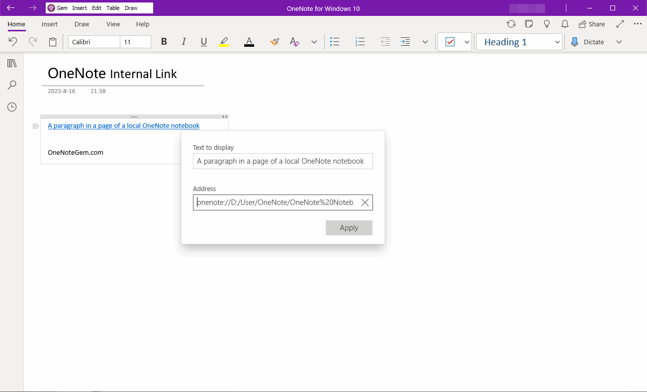
Task: Open the Gem Edit menu
Action: tap(97, 8)
